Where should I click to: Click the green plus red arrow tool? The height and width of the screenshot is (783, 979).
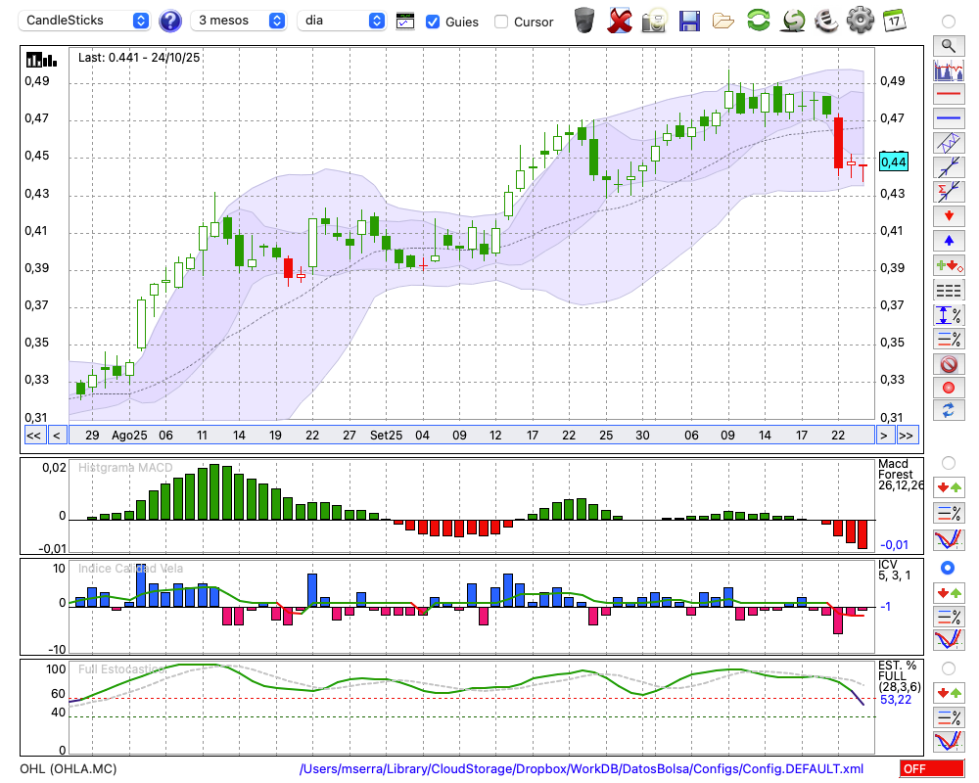point(949,265)
